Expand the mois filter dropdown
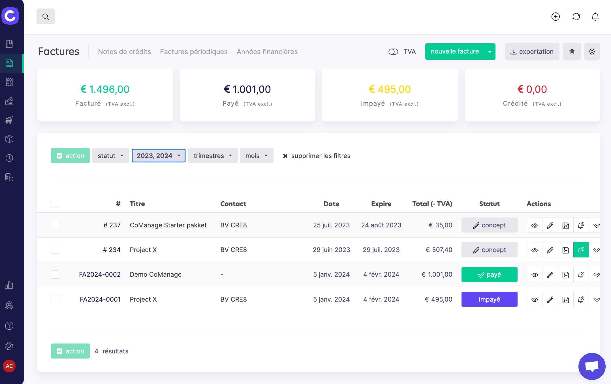Viewport: 611px width, 384px height. [256, 156]
